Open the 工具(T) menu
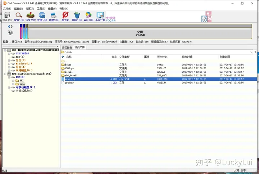259x174 pixels. point(41,9)
